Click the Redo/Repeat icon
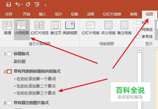Viewport: 158px width, 109px height. [28, 5]
